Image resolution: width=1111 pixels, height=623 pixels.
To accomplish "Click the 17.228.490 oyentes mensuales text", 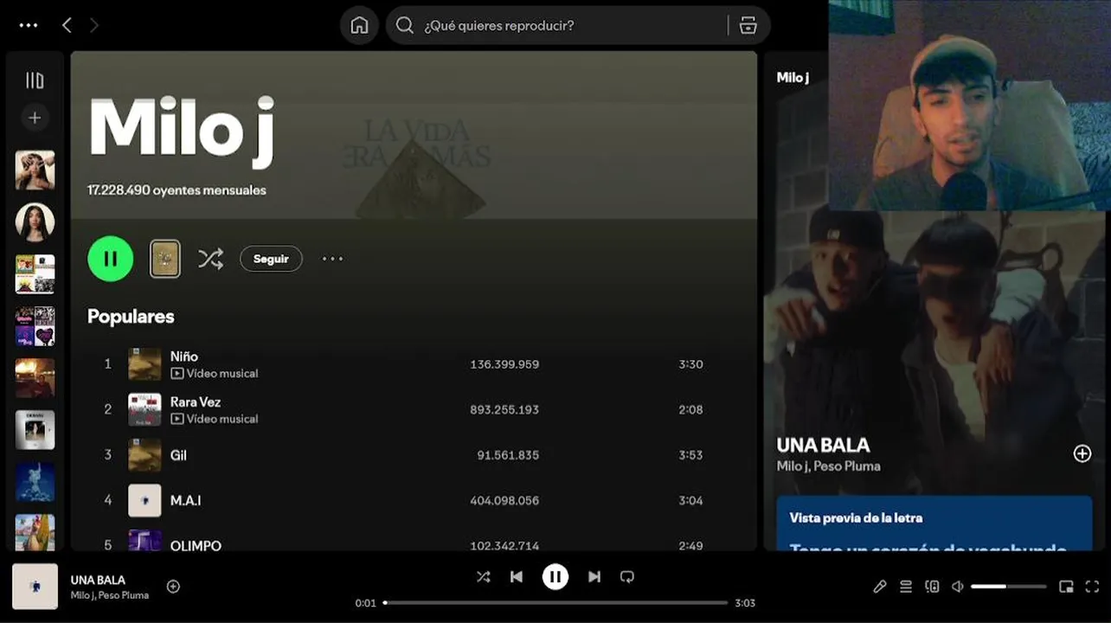I will pyautogui.click(x=177, y=189).
